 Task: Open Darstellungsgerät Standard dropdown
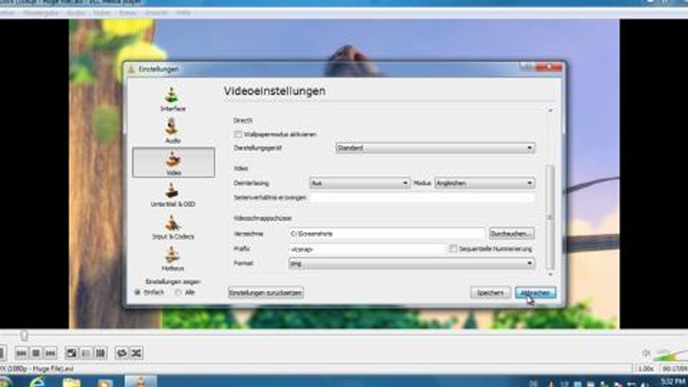435,148
